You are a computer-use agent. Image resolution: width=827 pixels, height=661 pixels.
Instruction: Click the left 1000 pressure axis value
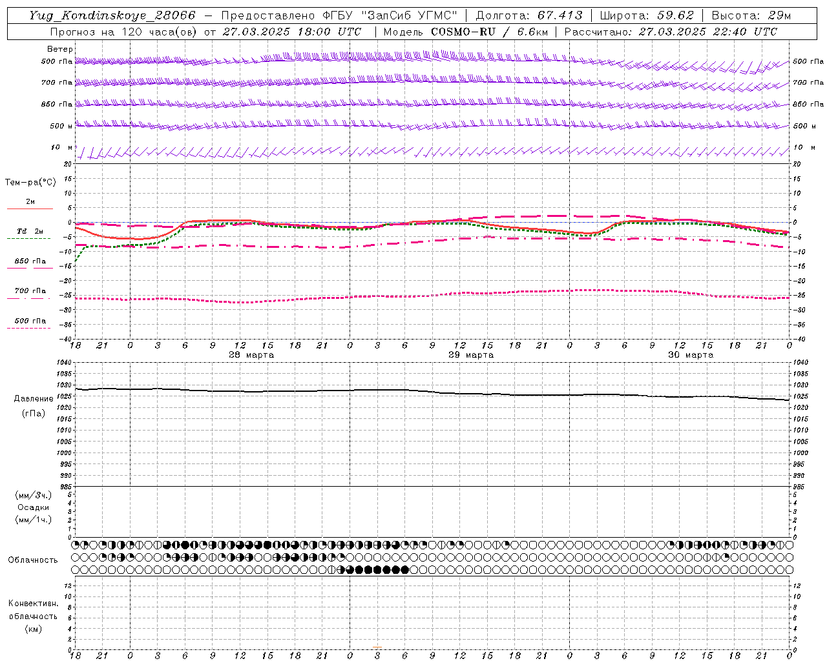[63, 453]
